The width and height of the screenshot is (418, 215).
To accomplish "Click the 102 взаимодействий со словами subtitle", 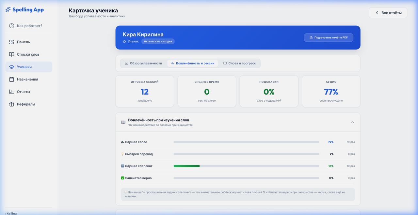I will tap(160, 125).
